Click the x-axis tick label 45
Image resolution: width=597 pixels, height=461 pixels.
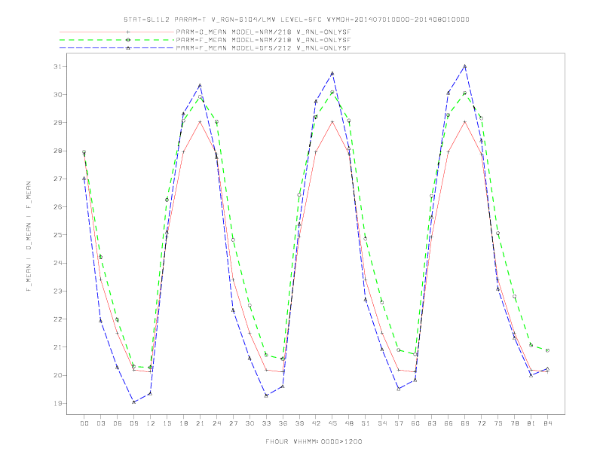pyautogui.click(x=332, y=423)
